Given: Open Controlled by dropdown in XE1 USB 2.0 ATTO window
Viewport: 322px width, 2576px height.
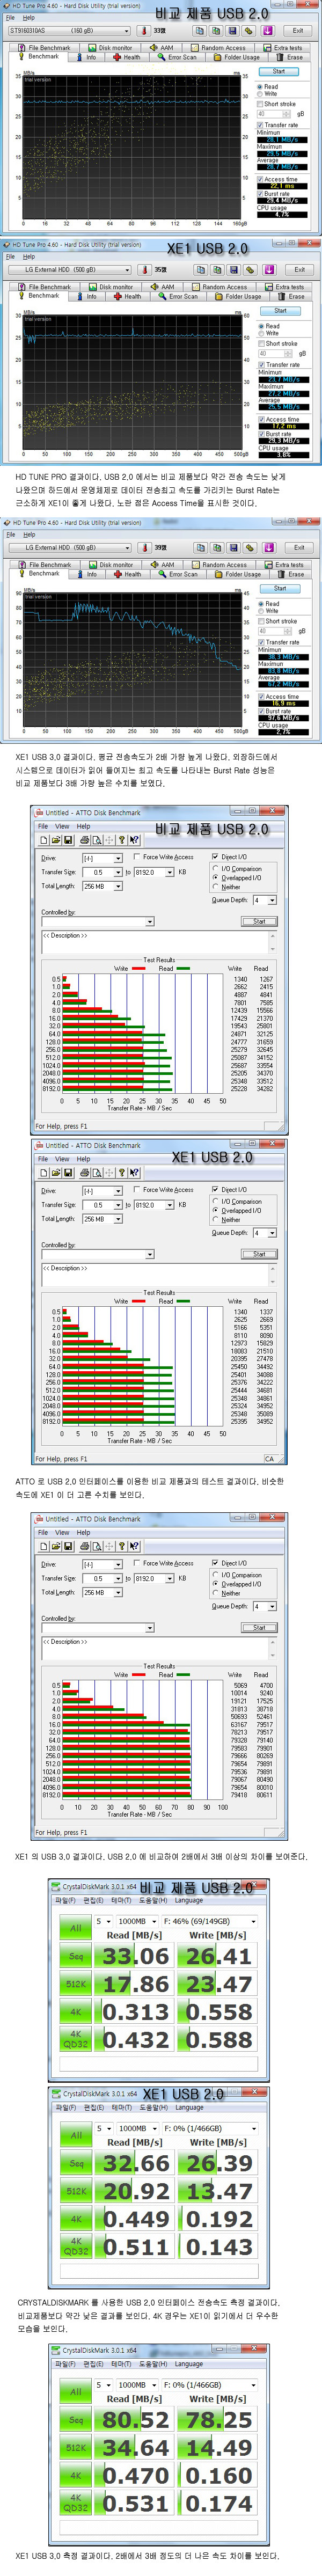Looking at the screenshot, I should tap(150, 1254).
